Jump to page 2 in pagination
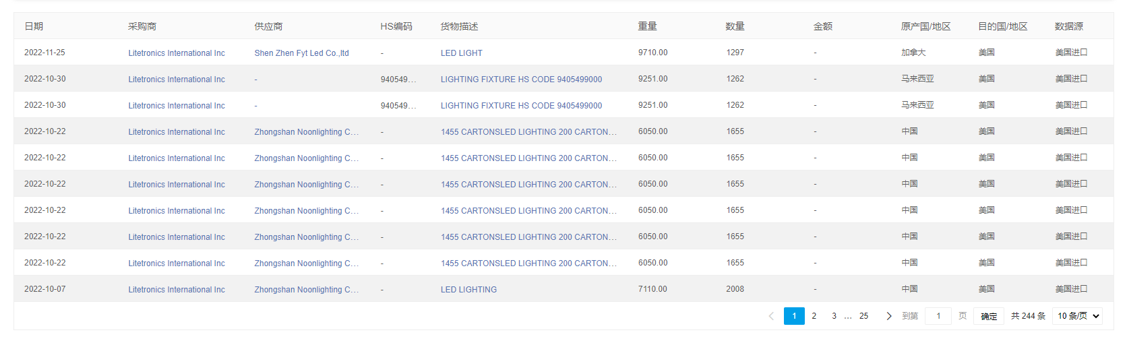The image size is (1127, 343). 814,316
